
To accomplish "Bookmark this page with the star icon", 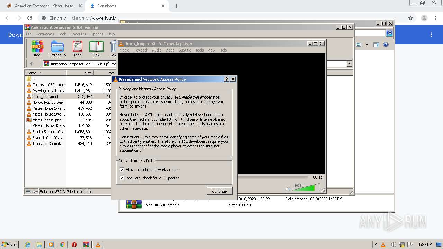I will [x=410, y=18].
